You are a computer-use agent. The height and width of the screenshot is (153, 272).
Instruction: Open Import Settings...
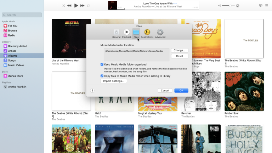click(x=114, y=81)
